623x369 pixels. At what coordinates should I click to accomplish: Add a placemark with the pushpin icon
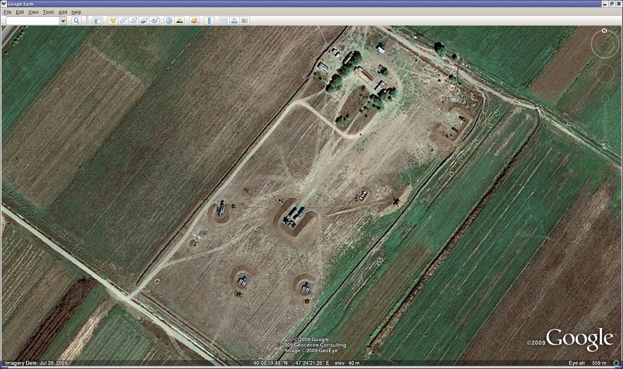pyautogui.click(x=113, y=21)
